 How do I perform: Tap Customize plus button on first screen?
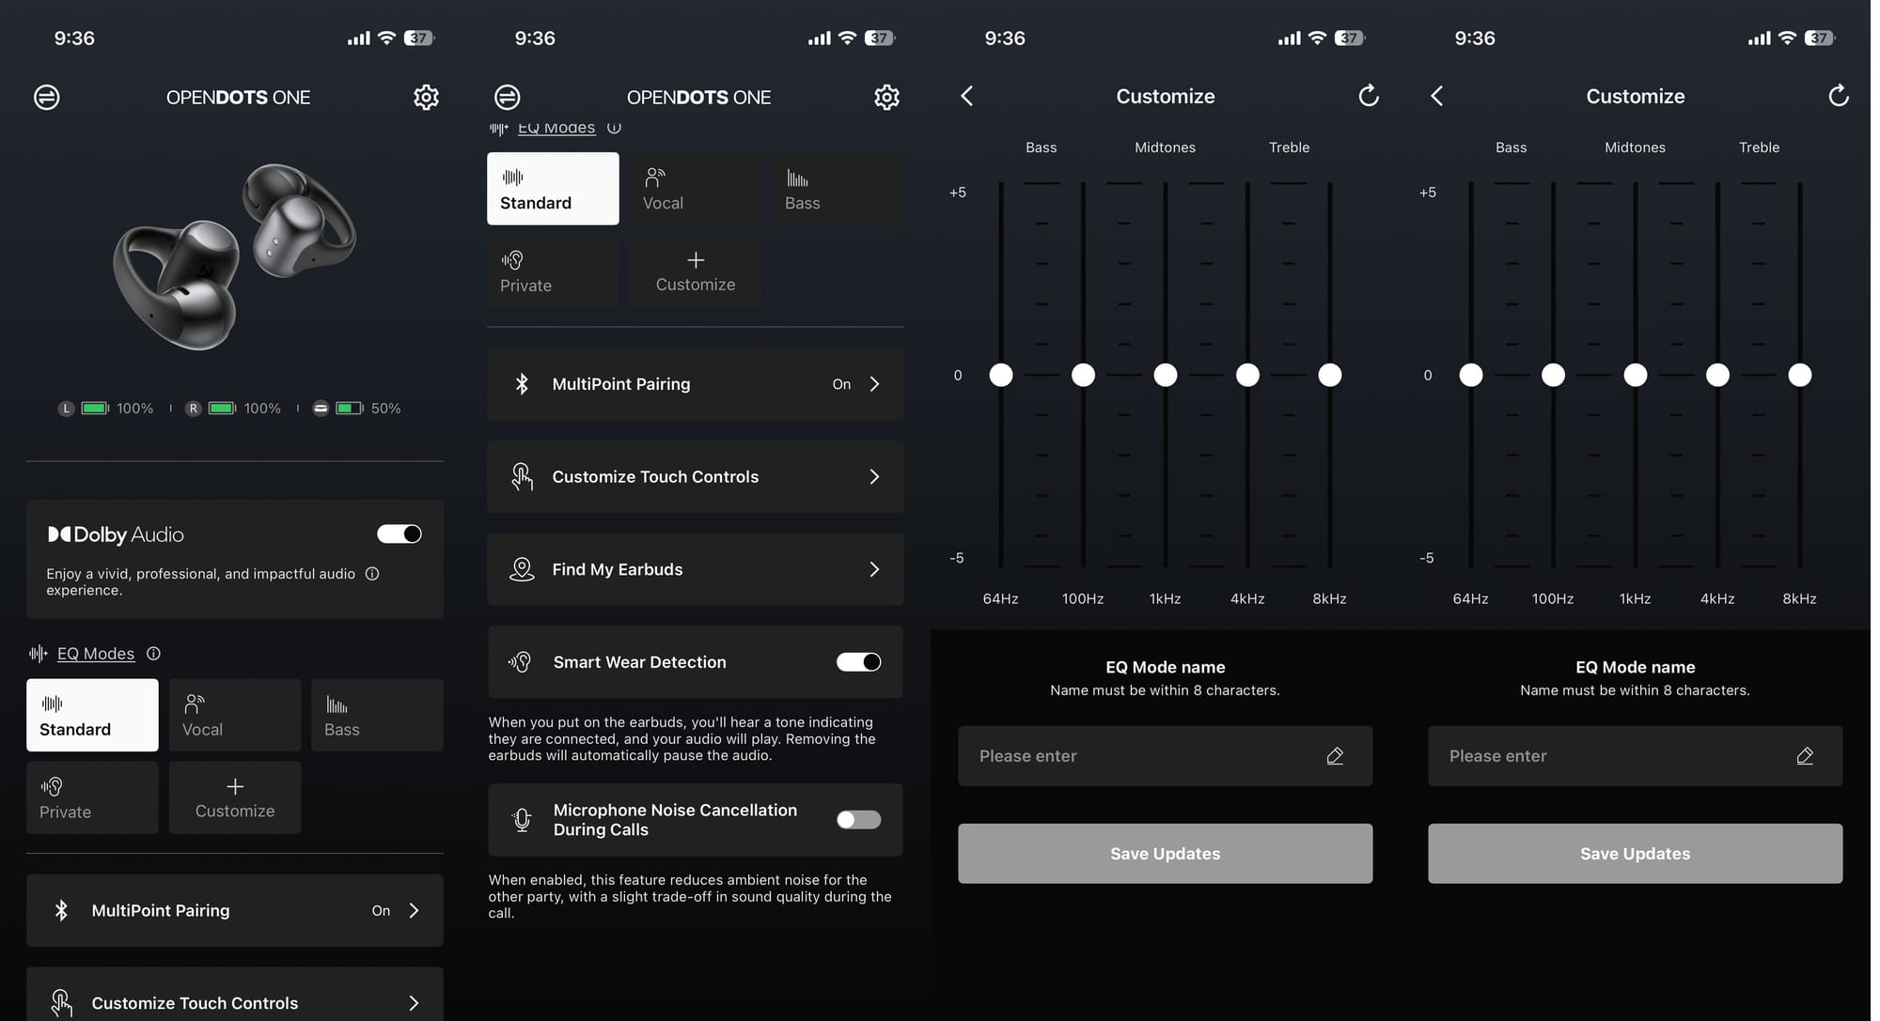coord(235,797)
